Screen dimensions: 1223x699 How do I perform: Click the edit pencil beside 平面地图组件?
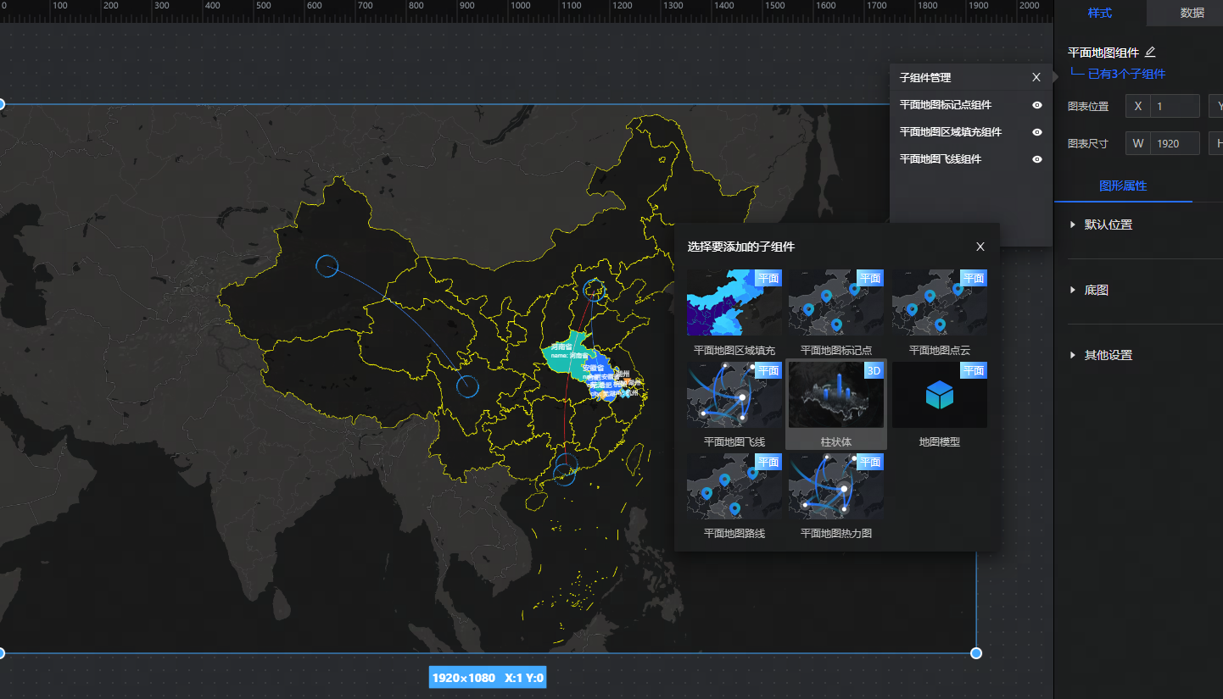[1150, 53]
